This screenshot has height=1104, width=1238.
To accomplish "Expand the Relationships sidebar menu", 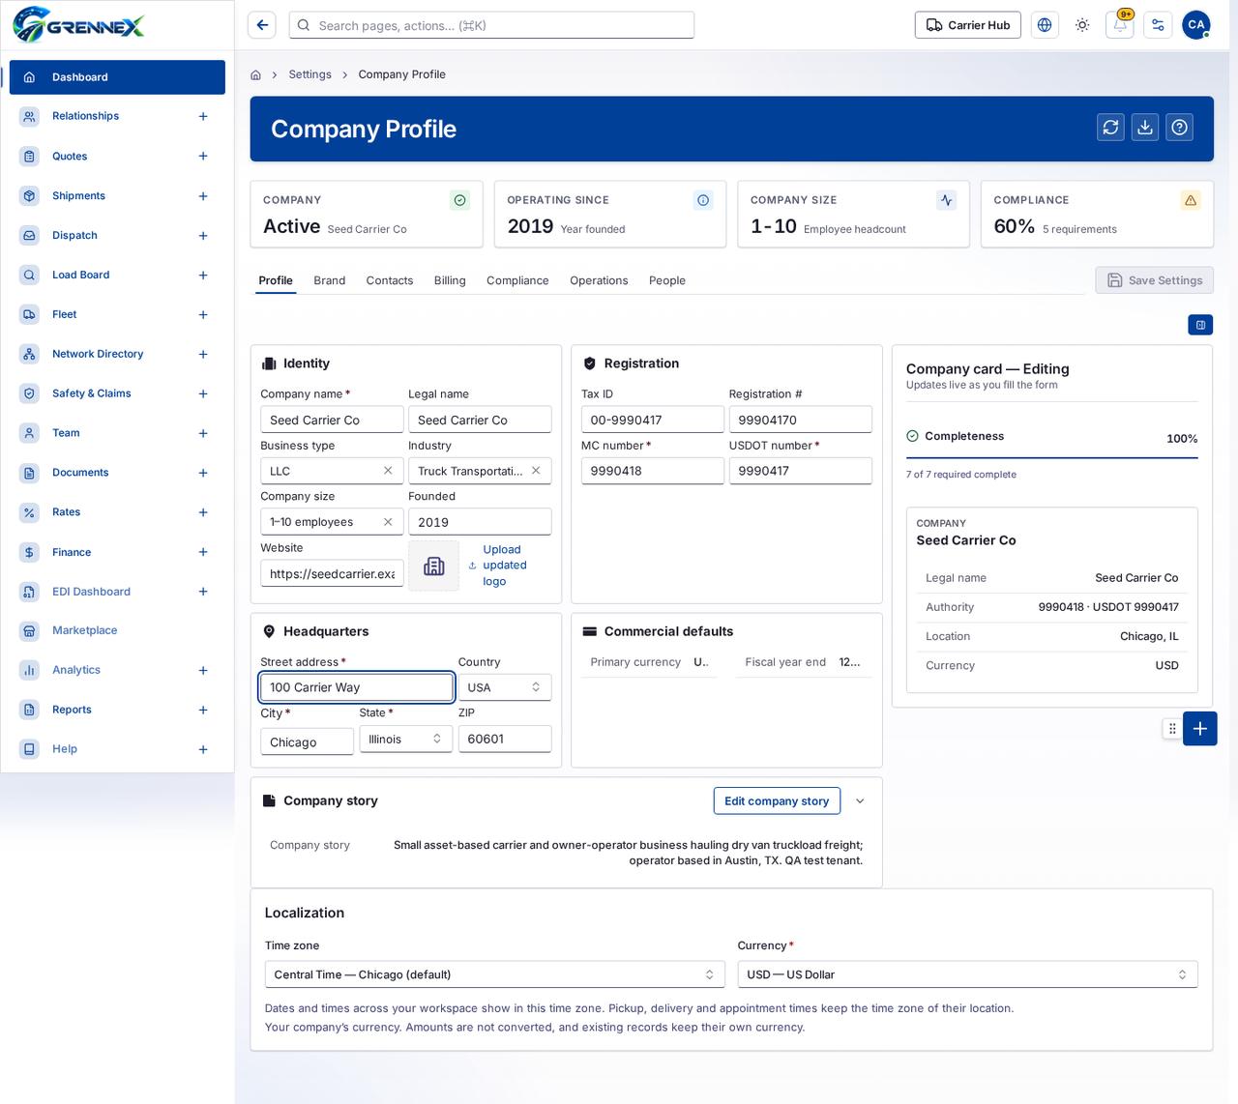I will pos(203,116).
